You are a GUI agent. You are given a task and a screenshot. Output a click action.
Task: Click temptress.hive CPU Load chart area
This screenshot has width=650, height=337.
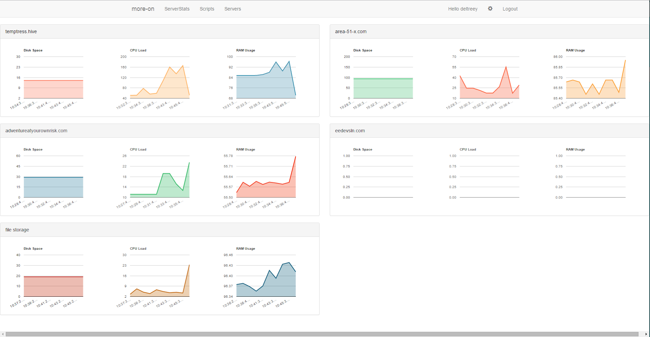(x=160, y=78)
